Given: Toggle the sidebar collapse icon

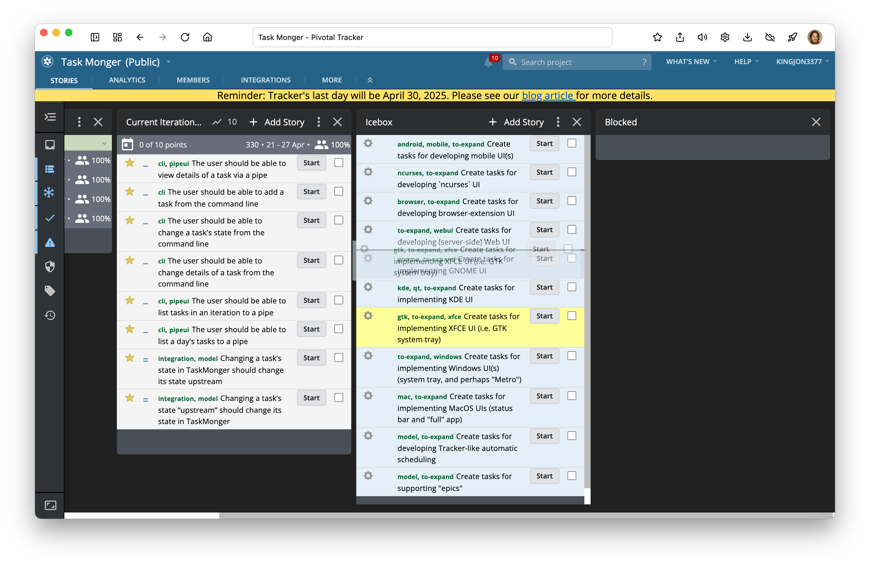Looking at the screenshot, I should (50, 117).
